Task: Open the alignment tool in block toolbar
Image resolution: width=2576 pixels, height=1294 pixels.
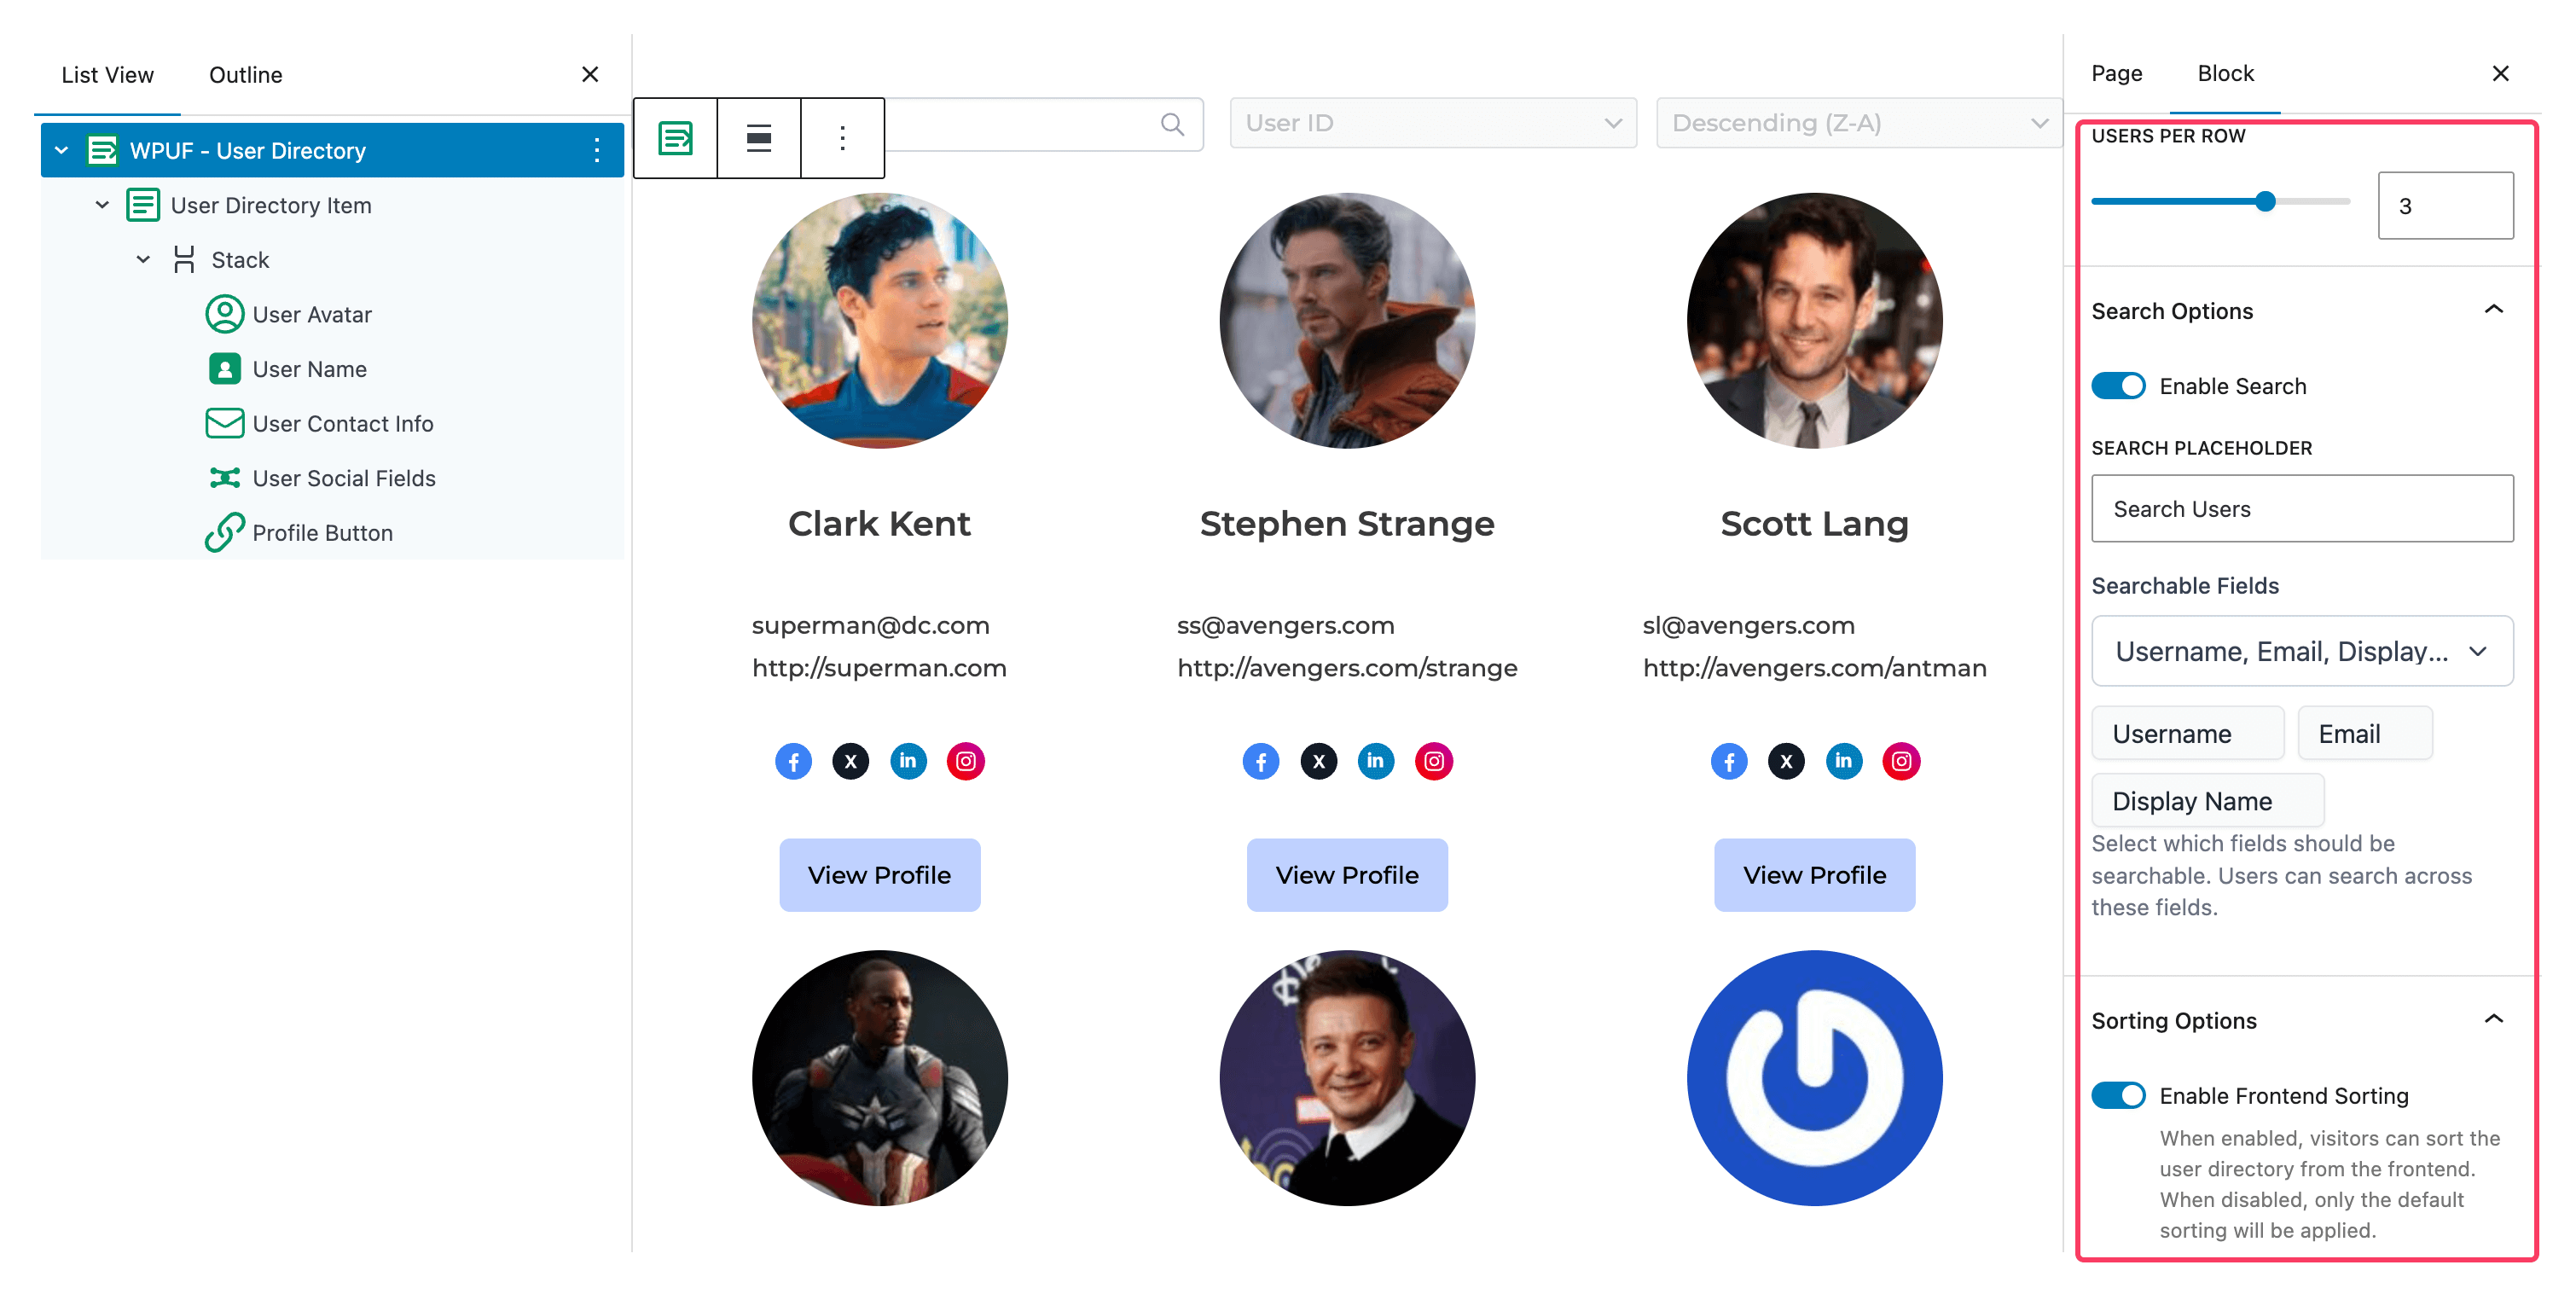Action: tap(759, 138)
